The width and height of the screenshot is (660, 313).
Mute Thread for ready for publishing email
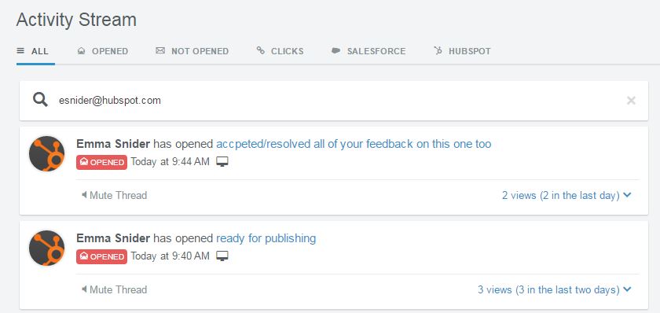114,290
